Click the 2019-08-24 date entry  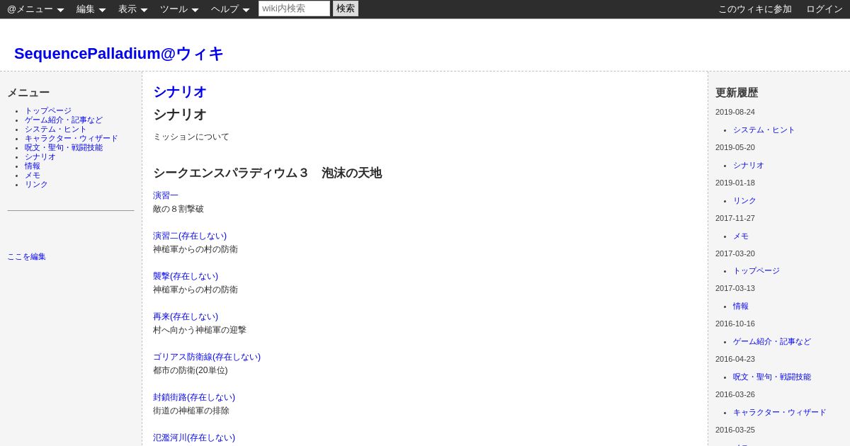[735, 112]
